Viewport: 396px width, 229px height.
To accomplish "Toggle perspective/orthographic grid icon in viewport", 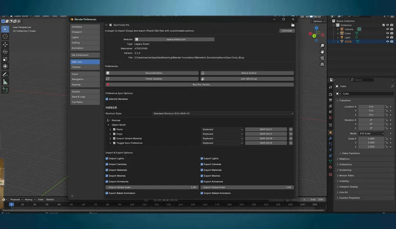I will 322,64.
